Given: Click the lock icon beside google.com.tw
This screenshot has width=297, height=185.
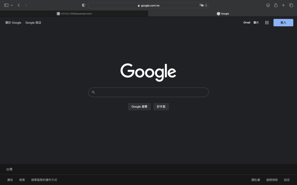Looking at the screenshot, I should pyautogui.click(x=139, y=5).
